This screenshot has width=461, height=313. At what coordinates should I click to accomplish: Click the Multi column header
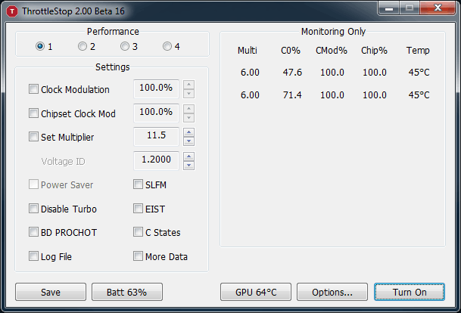pos(248,51)
